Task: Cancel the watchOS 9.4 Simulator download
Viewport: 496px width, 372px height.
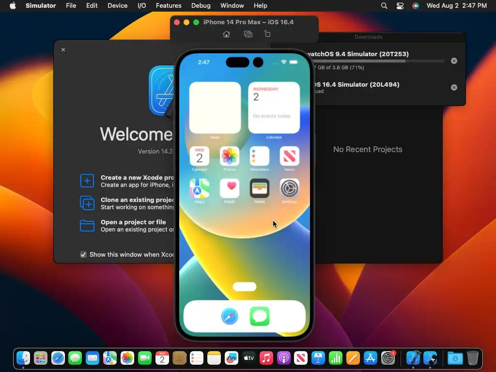Action: [x=454, y=61]
